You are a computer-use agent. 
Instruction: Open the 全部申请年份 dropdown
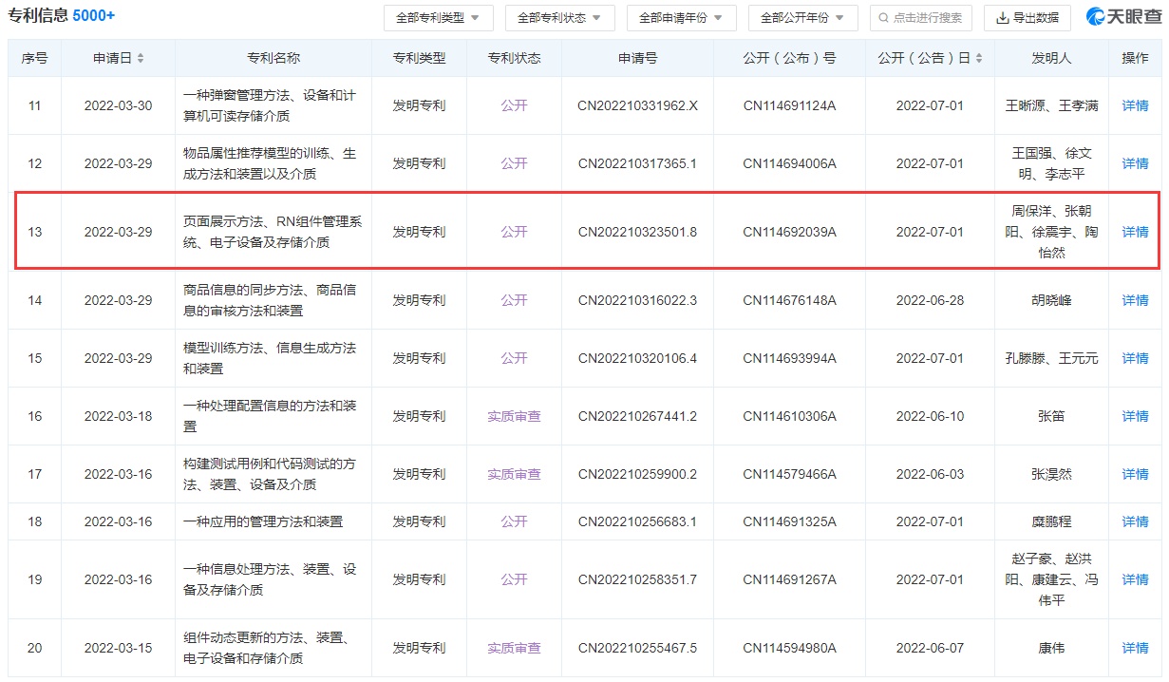point(681,18)
